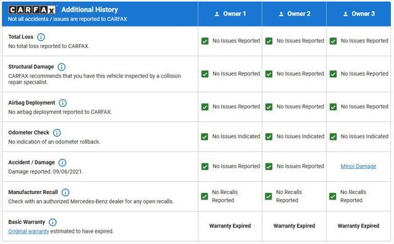Click Odometer Check green check for Owner 1

[205, 137]
